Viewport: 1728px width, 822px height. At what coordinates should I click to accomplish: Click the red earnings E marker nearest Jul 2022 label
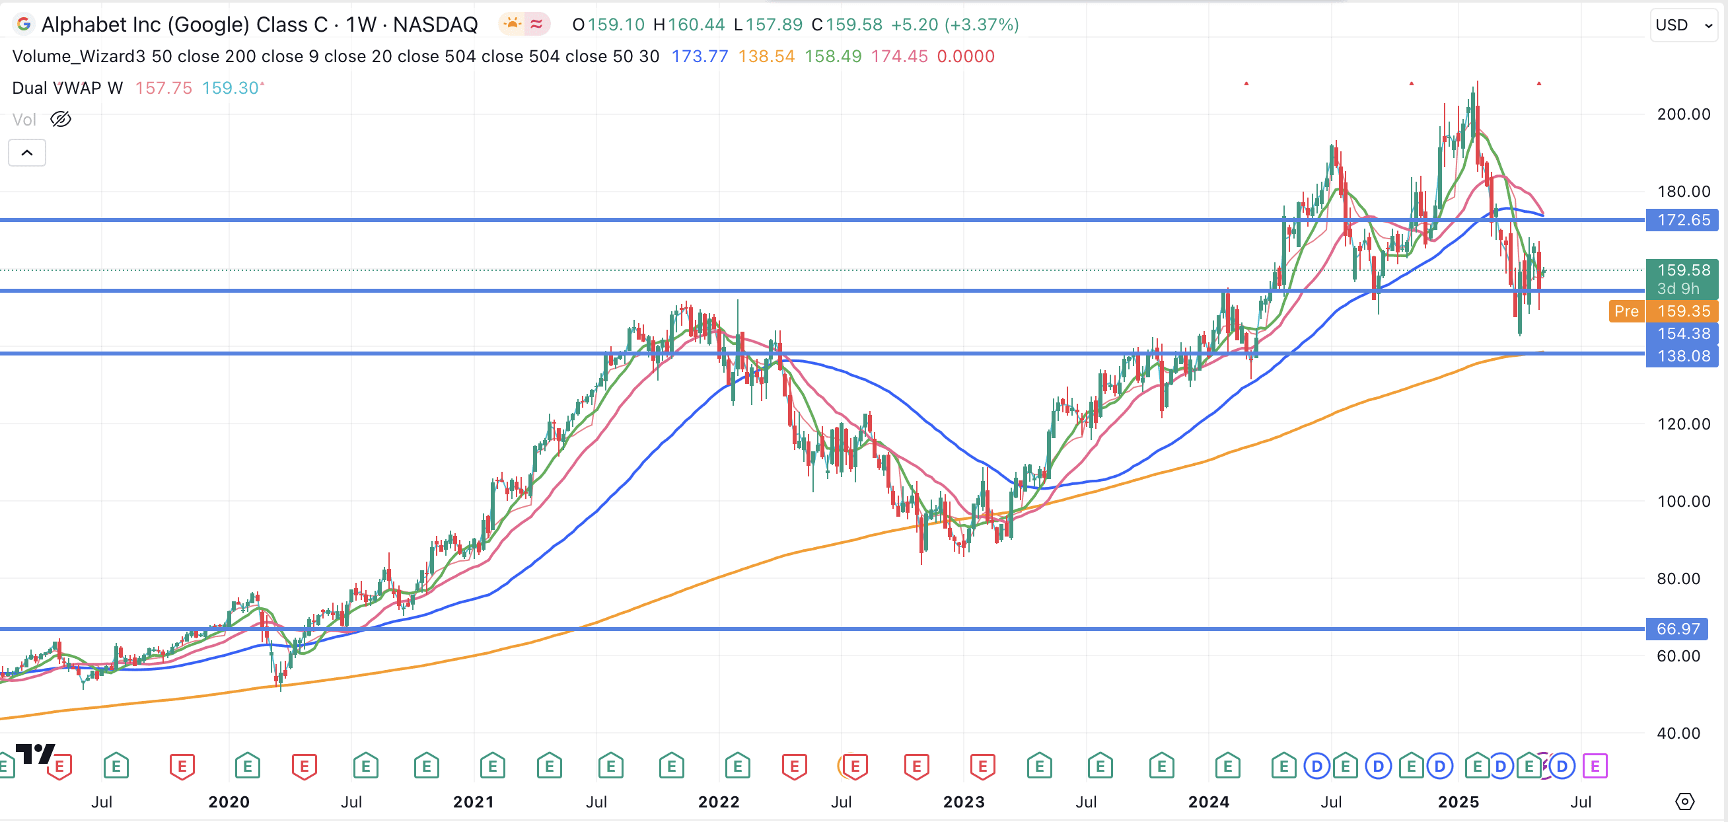855,766
